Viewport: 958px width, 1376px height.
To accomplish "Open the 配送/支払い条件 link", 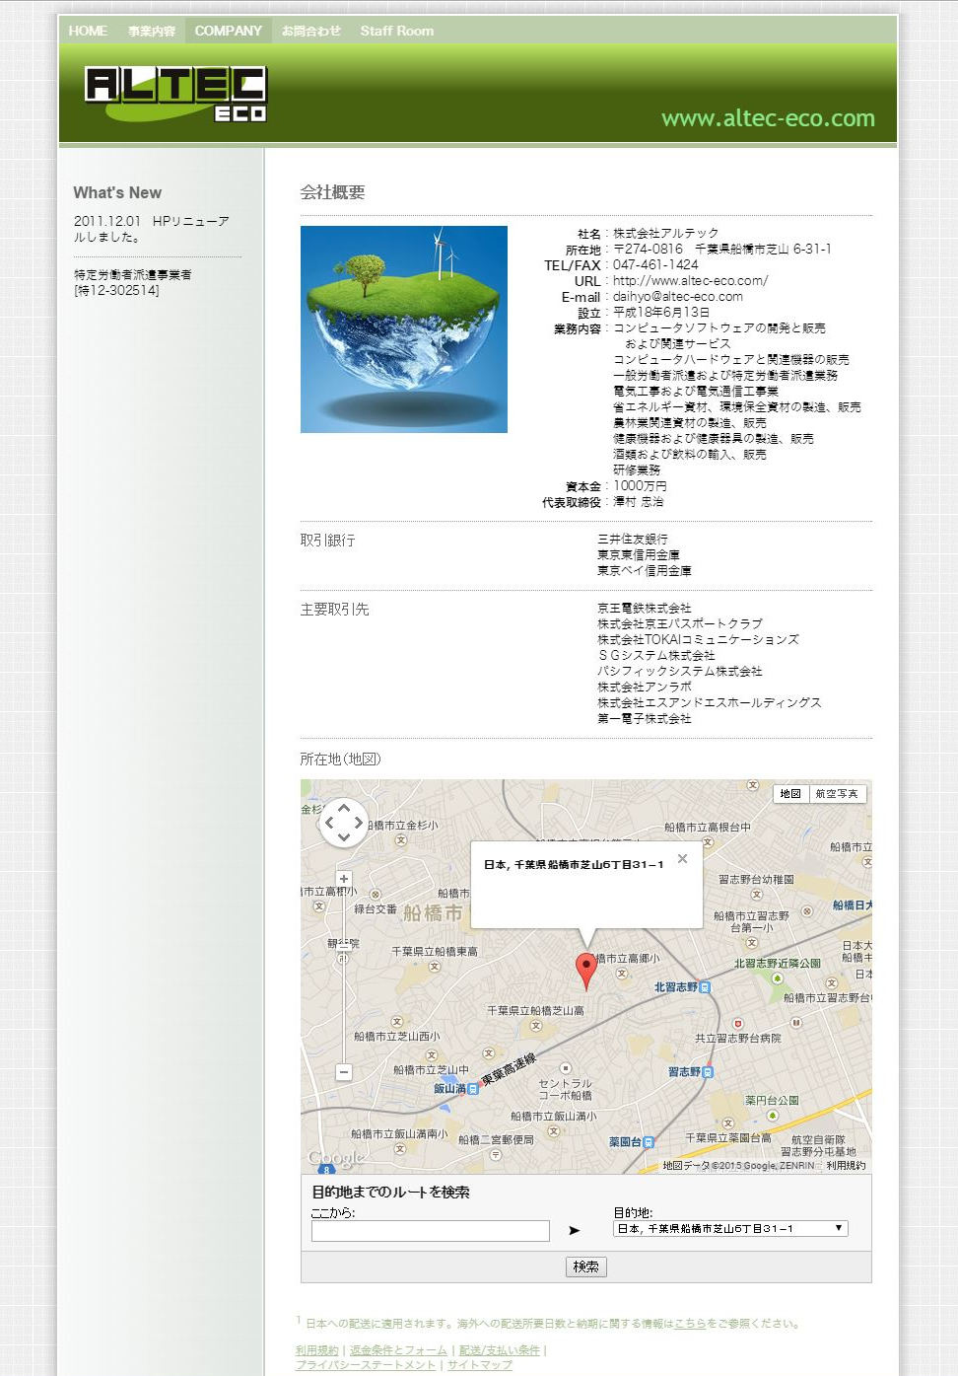I will [x=499, y=1350].
